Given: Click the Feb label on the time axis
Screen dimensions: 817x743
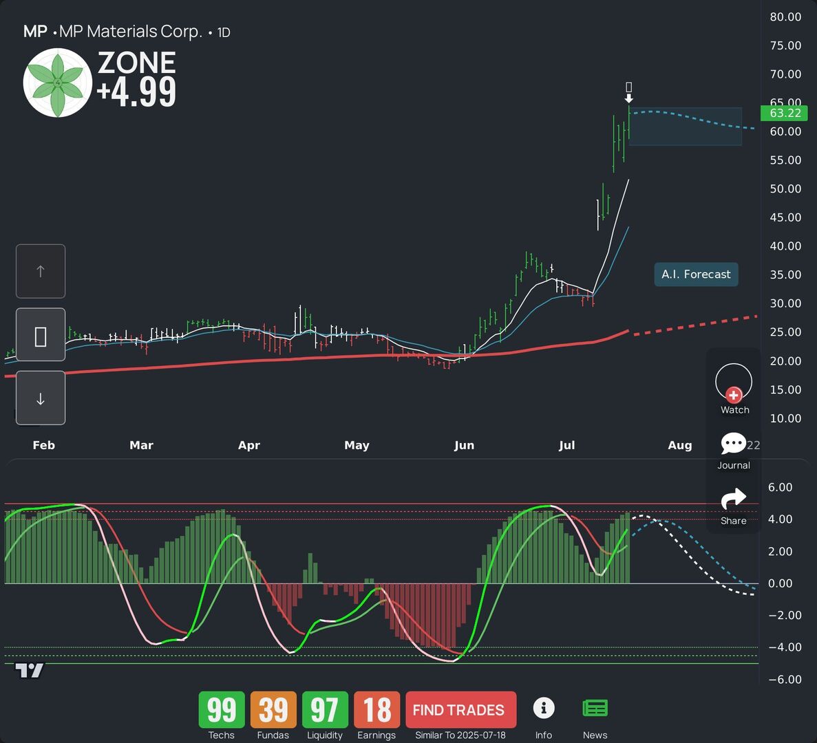Looking at the screenshot, I should coord(44,445).
